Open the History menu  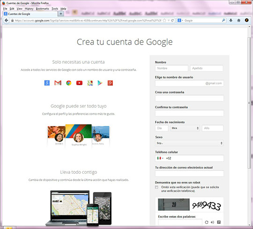click(x=29, y=9)
